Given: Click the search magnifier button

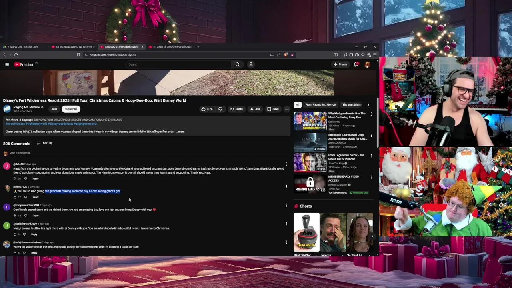Looking at the screenshot, I should (x=238, y=64).
